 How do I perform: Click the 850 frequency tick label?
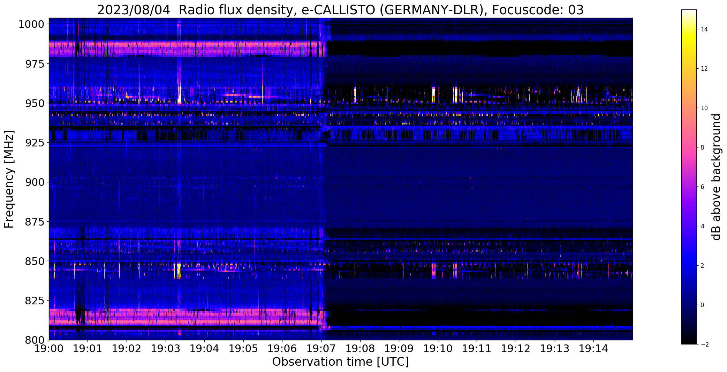(x=35, y=261)
